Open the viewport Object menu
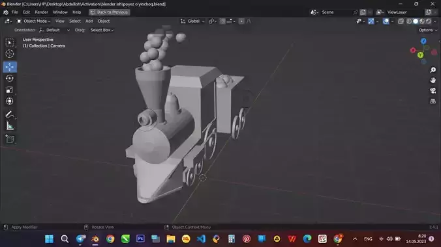Viewport: 441px width, 247px height. [x=104, y=21]
